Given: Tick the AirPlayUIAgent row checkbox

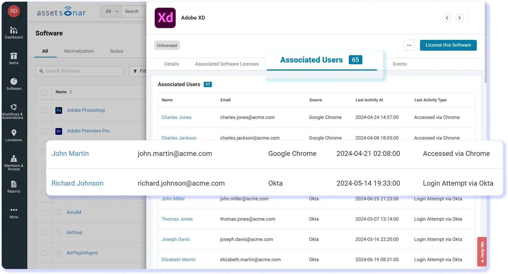Looking at the screenshot, I should click(x=44, y=253).
